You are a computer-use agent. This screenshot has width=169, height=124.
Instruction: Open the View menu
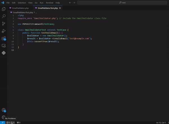pos(30,3)
